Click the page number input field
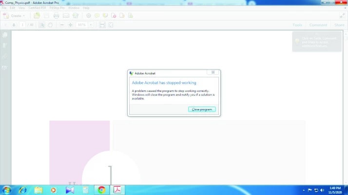The width and height of the screenshot is (348, 195). click(x=22, y=25)
